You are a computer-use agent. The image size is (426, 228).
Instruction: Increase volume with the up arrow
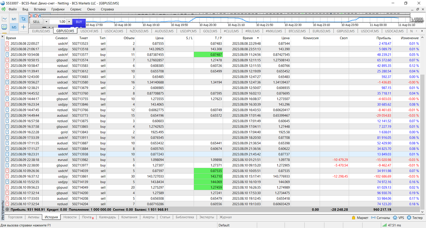(x=69, y=22)
